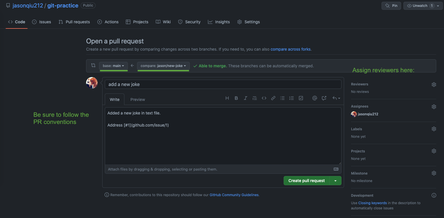
Task: Click the 'No milestone' text
Action: tap(362, 181)
